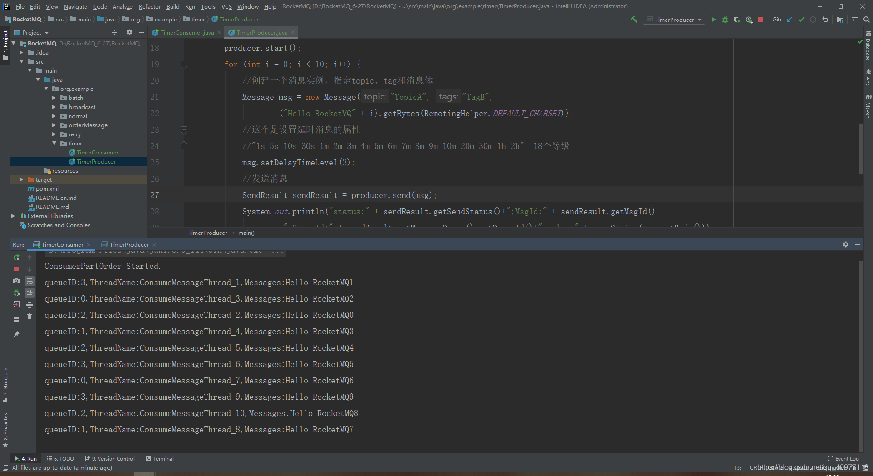Toggle the Database tool window side tab

pyautogui.click(x=868, y=46)
